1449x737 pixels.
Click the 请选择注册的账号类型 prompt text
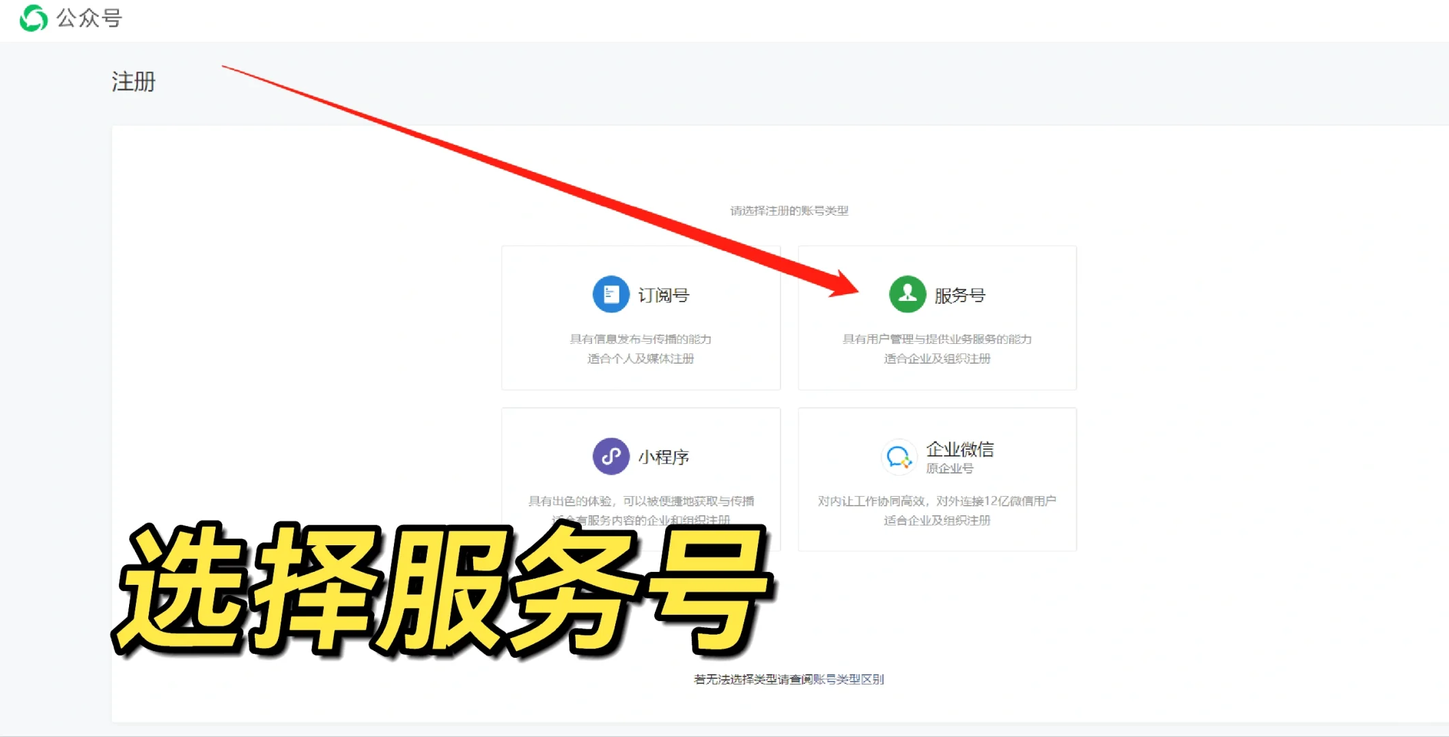789,211
